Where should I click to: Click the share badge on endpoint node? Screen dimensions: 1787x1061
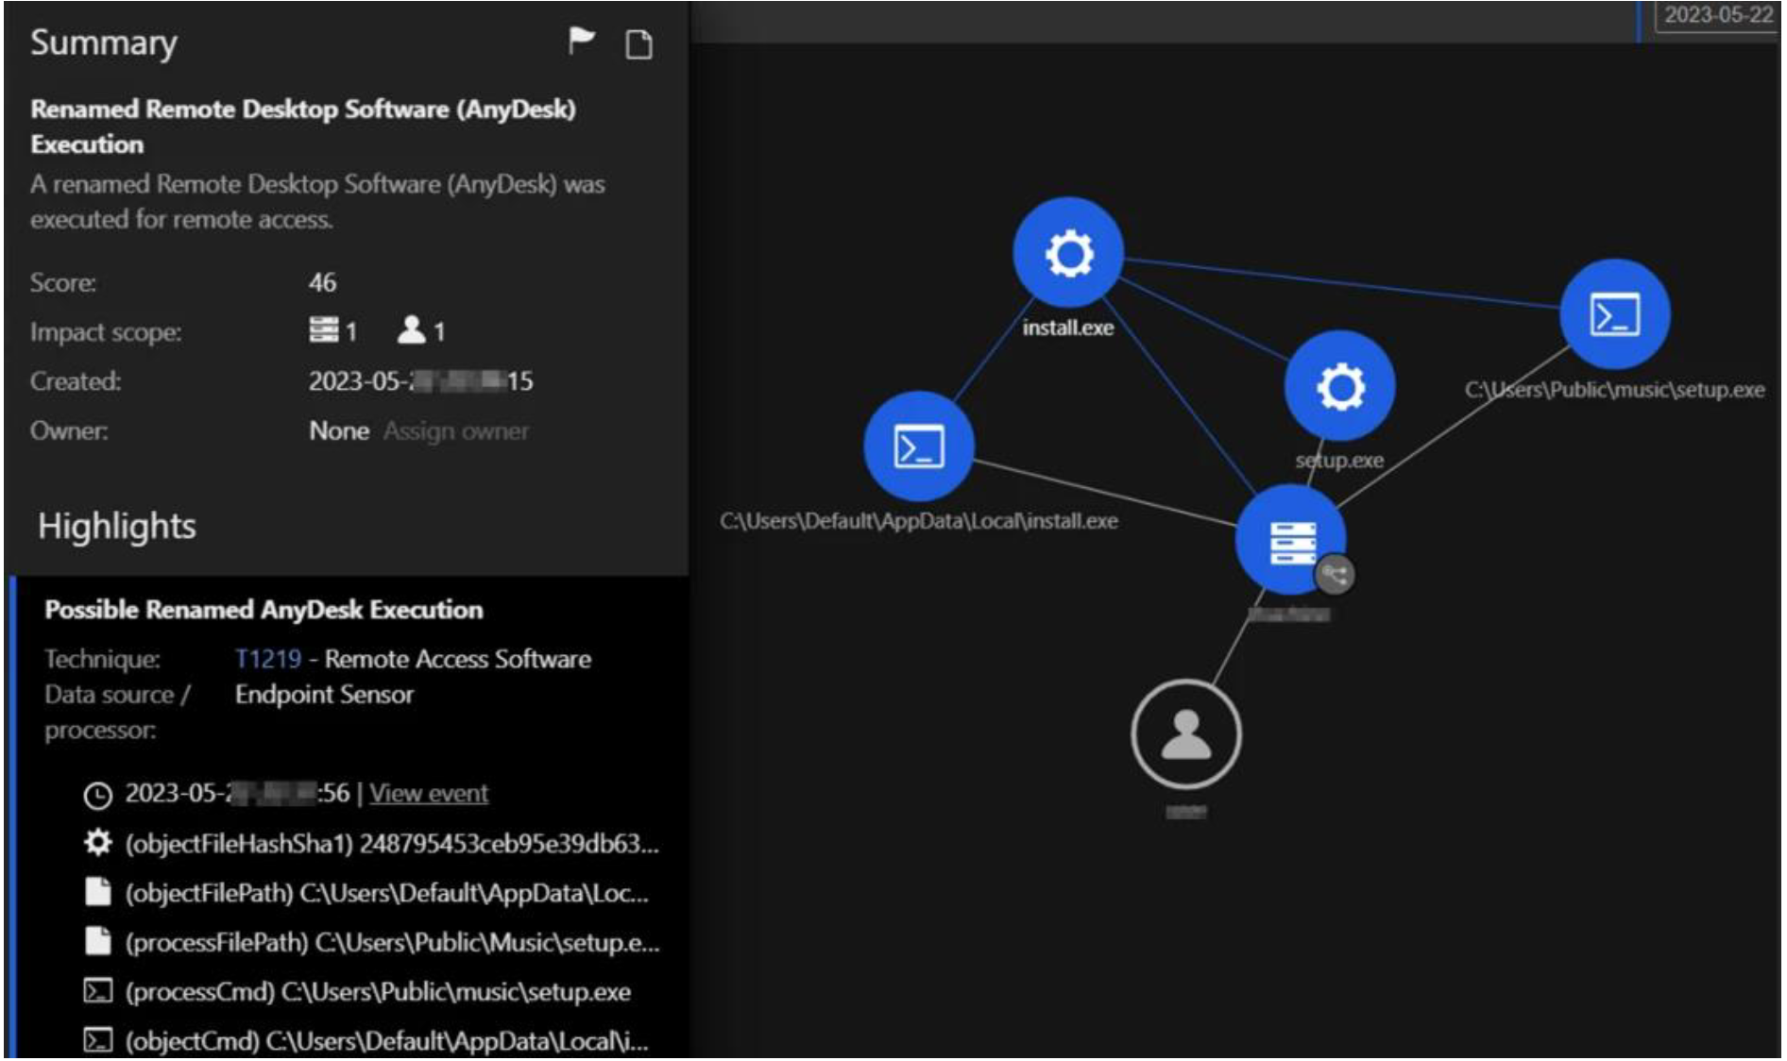[1335, 574]
